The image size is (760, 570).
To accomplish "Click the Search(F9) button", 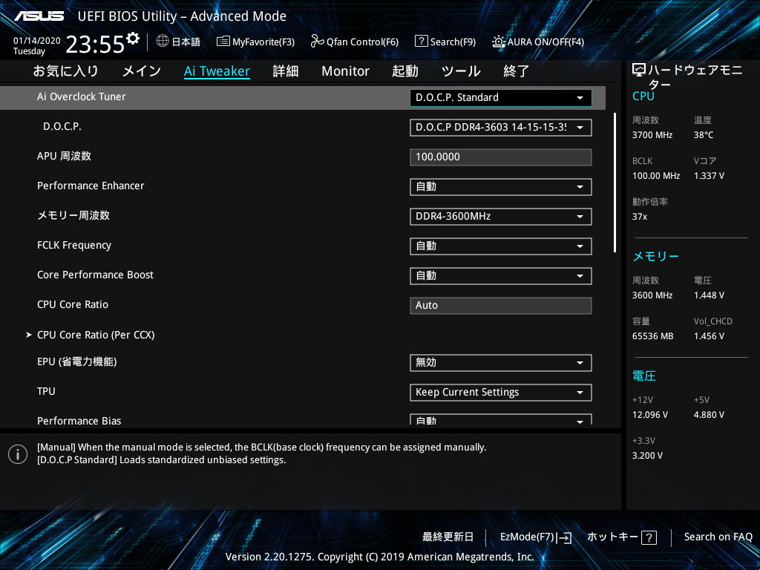I will 445,42.
